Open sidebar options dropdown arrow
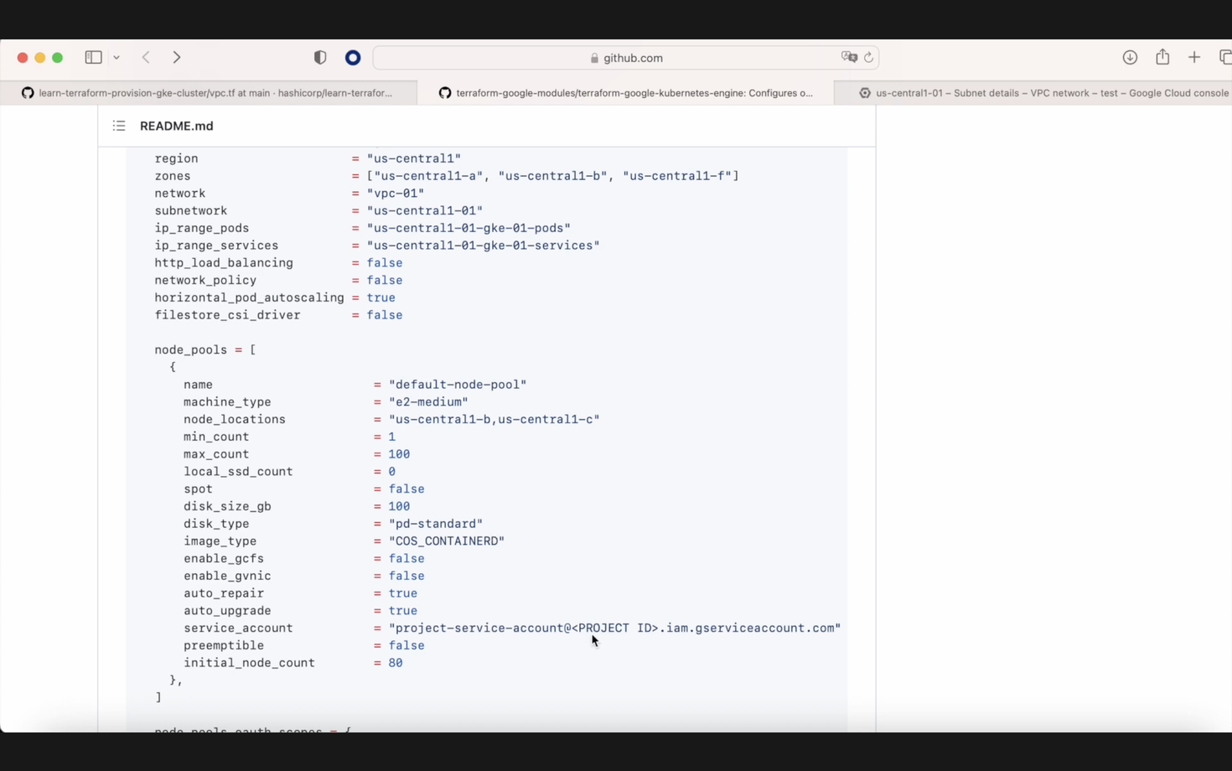Image resolution: width=1232 pixels, height=771 pixels. [x=116, y=58]
